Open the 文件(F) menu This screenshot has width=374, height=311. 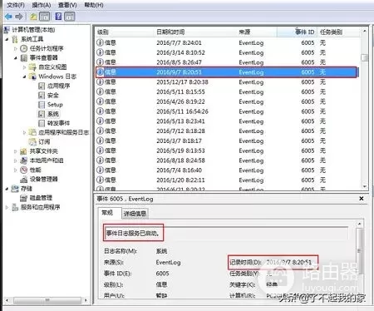pyautogui.click(x=16, y=5)
